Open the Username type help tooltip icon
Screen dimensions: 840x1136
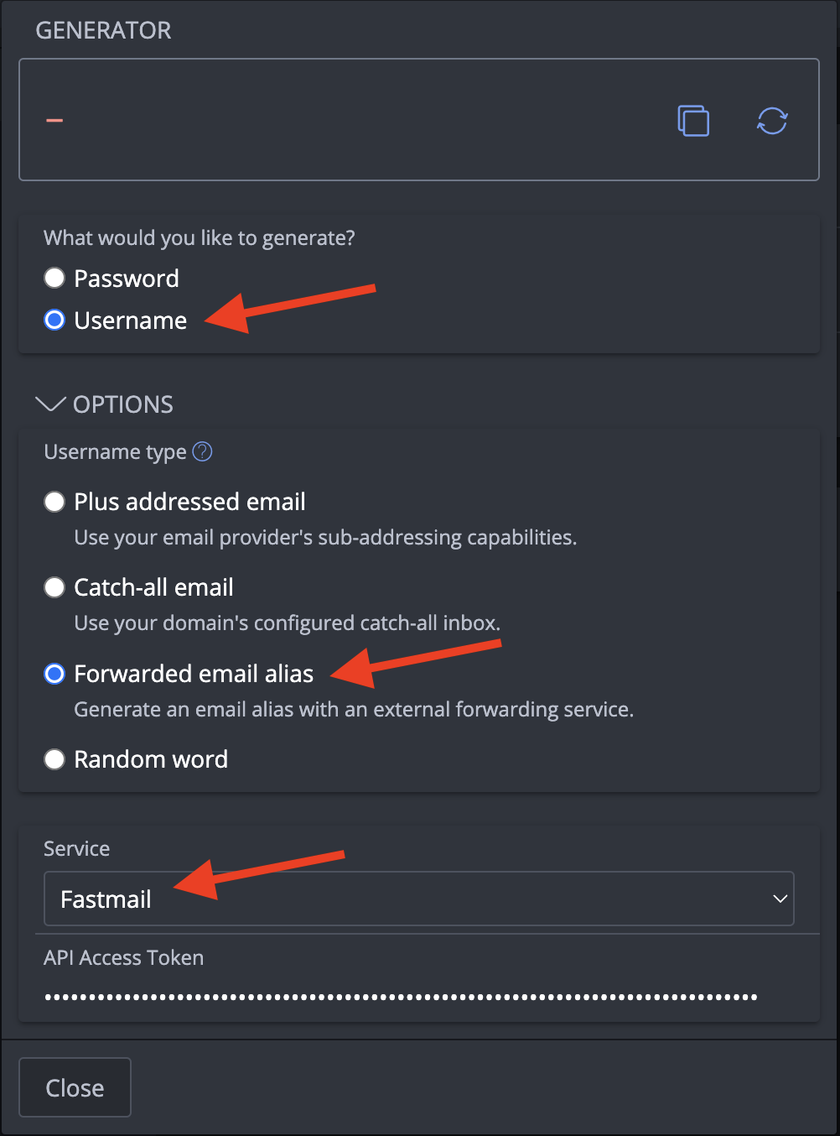click(202, 451)
